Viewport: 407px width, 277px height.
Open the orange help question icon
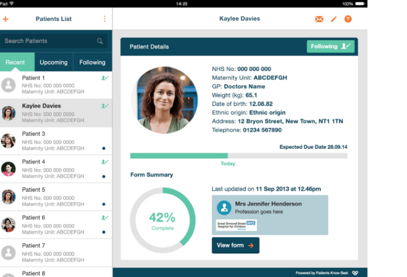pyautogui.click(x=348, y=19)
